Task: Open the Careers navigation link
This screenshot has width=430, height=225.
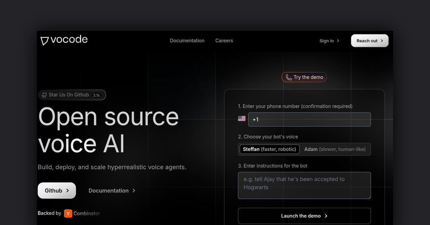Action: tap(224, 41)
